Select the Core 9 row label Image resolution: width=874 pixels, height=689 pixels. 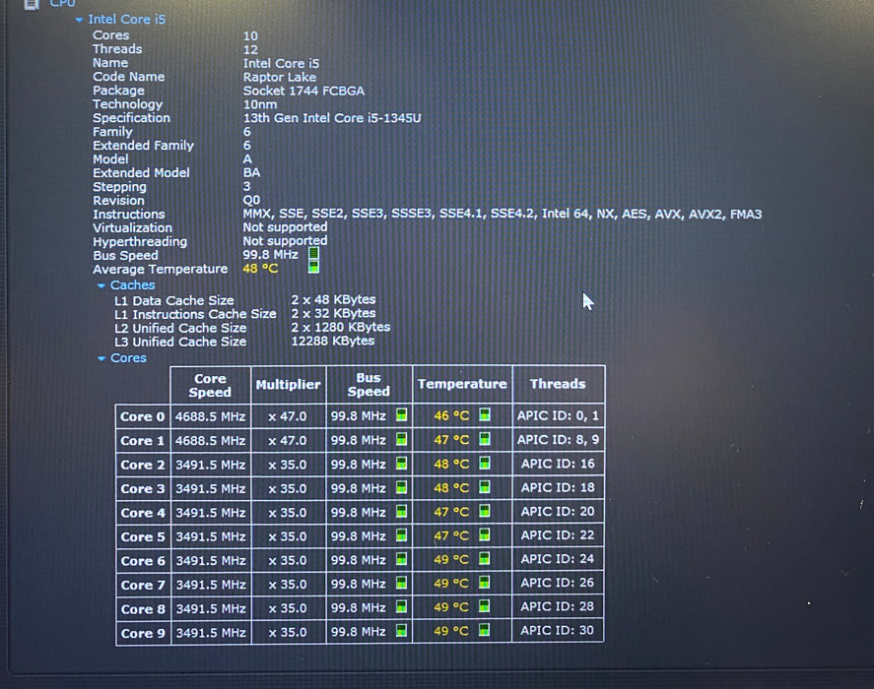[x=143, y=633]
